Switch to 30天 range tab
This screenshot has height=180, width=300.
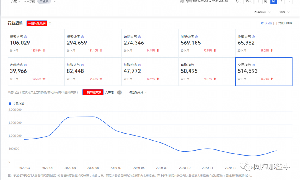(x=248, y=2)
